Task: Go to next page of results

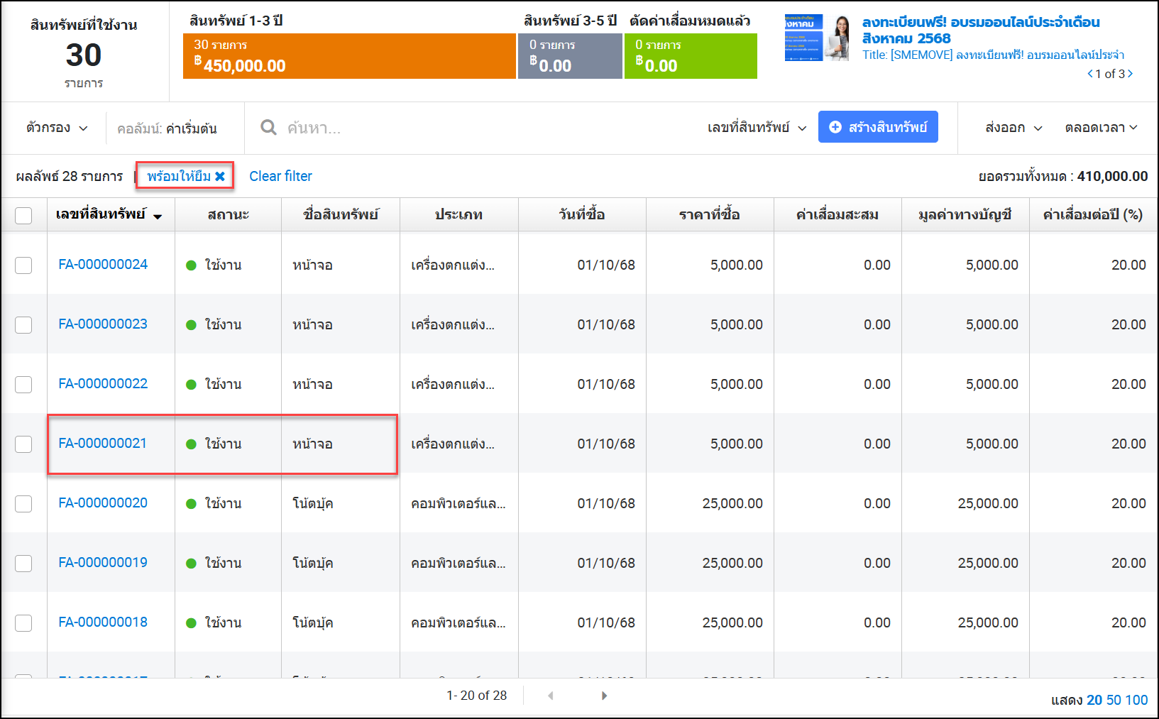Action: (x=604, y=696)
